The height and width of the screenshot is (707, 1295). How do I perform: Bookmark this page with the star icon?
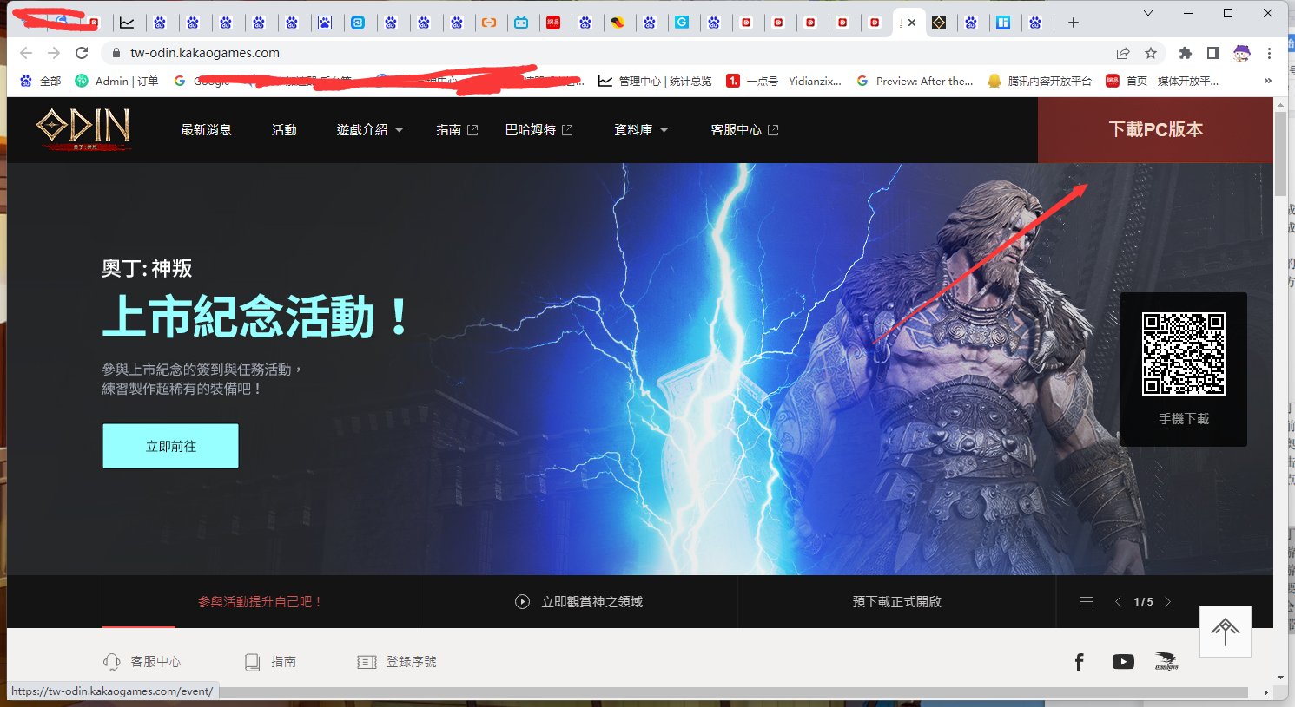pos(1151,53)
